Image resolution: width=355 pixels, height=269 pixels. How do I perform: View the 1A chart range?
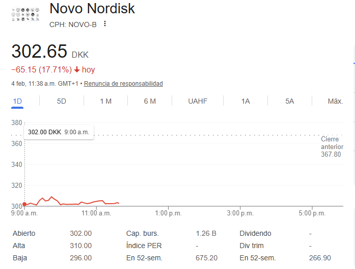[245, 101]
